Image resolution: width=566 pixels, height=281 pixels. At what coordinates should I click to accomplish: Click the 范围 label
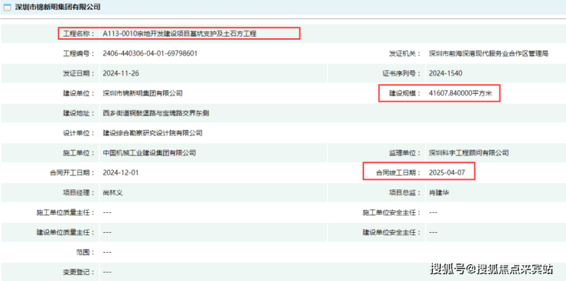pos(85,252)
